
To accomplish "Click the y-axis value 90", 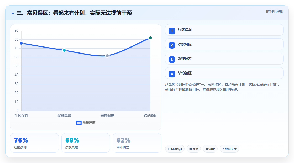I will click(x=17, y=30).
